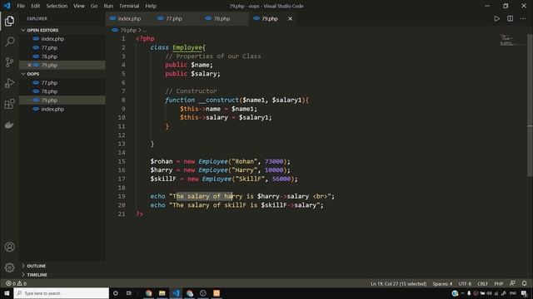
Task: Click the Windows Start button
Action: pos(7,293)
